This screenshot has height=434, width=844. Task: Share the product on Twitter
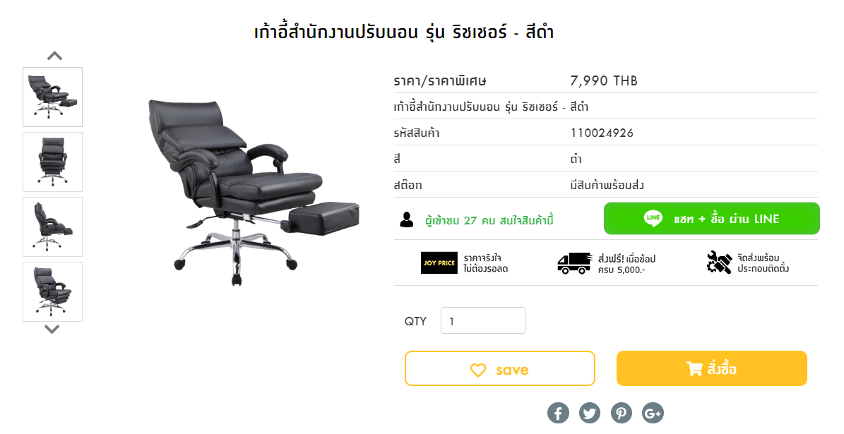coord(590,413)
